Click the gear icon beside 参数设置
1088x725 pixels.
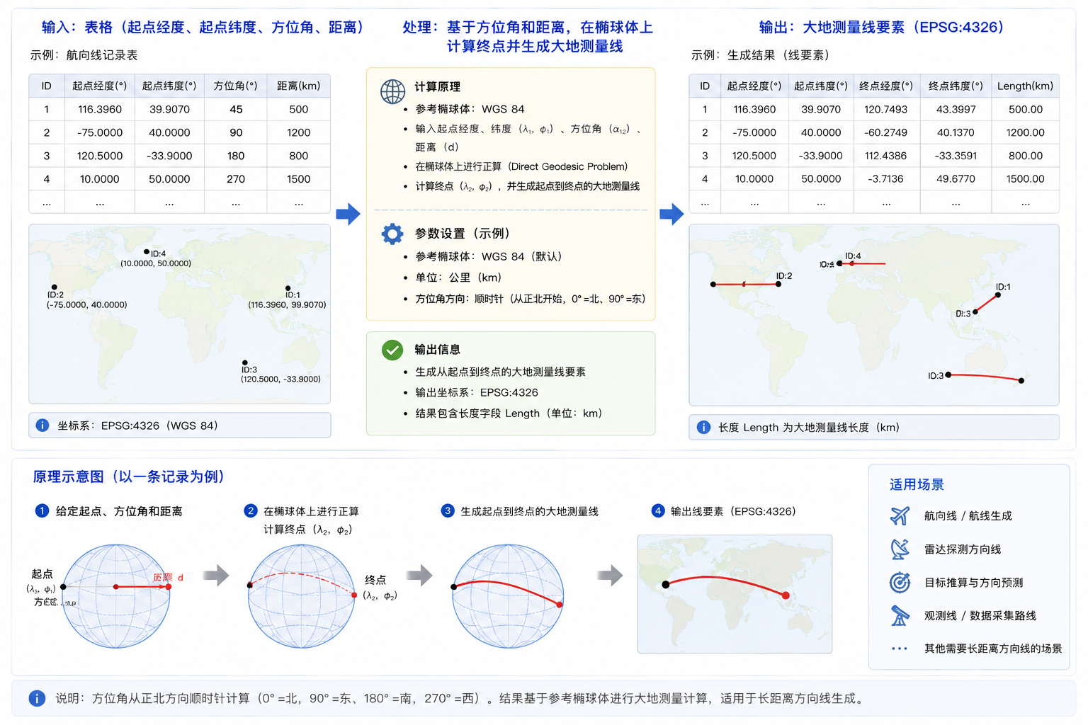pyautogui.click(x=392, y=234)
